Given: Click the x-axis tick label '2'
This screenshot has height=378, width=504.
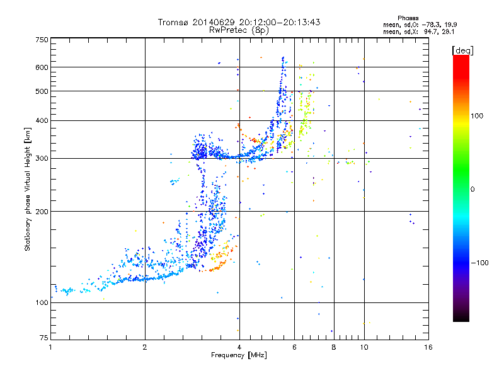Looking at the screenshot, I should [145, 347].
